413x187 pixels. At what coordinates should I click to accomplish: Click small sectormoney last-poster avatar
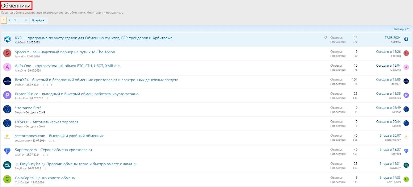[x=406, y=137]
